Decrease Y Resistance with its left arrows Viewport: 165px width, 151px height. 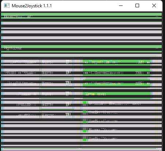(x=86, y=84)
